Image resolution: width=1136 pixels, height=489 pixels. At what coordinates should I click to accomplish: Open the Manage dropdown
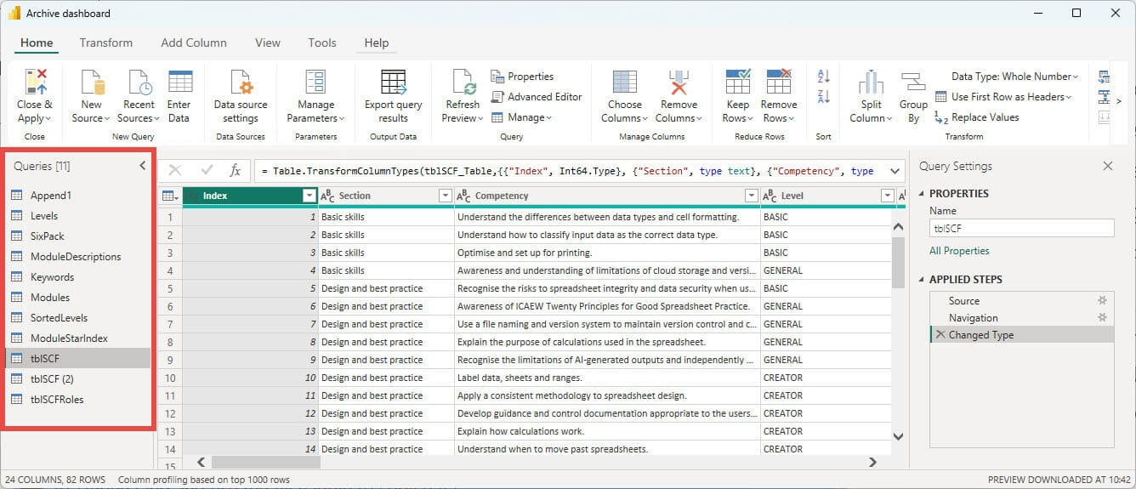point(521,117)
